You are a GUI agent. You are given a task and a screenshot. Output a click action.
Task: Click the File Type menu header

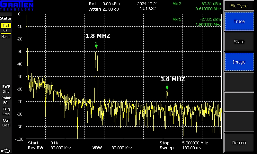(239, 6)
